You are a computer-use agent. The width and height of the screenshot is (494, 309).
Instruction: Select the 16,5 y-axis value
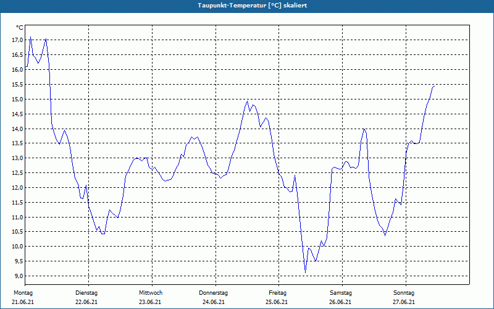pos(18,54)
